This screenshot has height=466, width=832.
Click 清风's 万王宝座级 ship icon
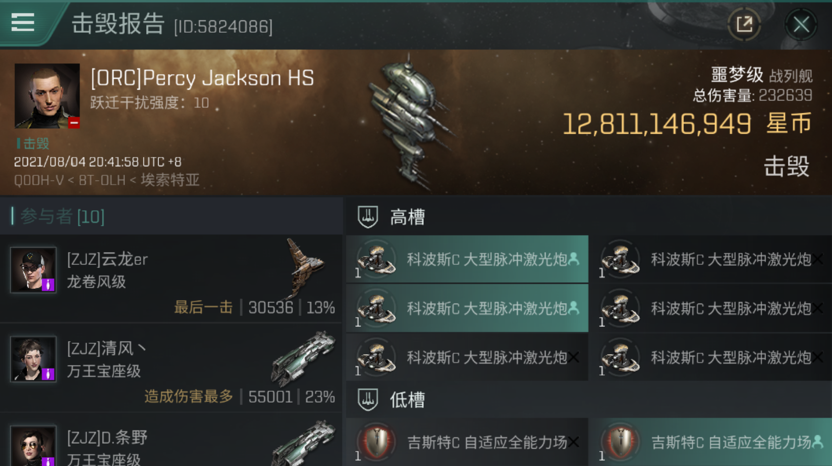pyautogui.click(x=303, y=359)
